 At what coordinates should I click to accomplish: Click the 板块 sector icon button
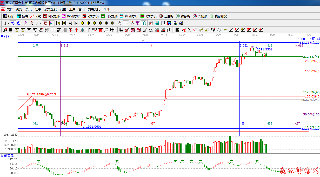pyautogui.click(x=22, y=16)
